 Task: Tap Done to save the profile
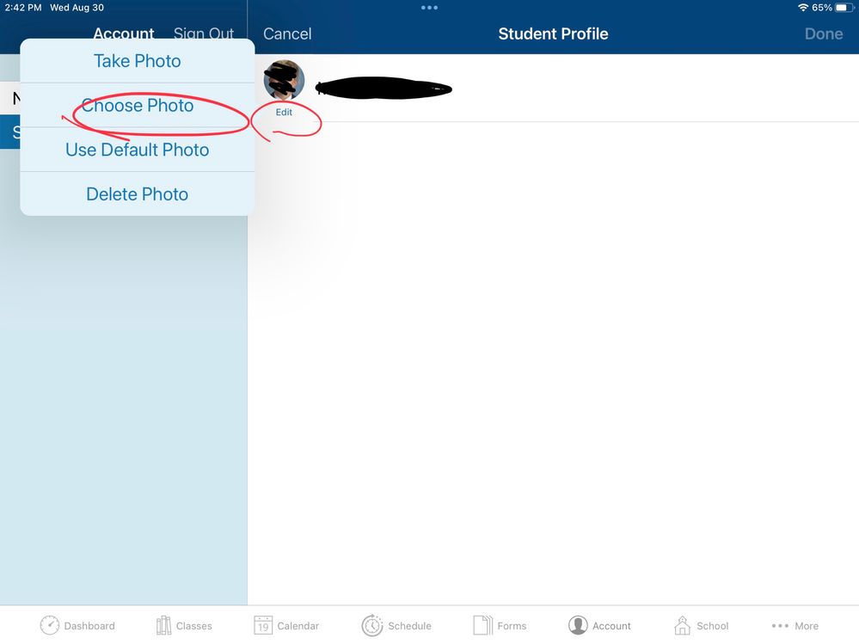point(823,34)
